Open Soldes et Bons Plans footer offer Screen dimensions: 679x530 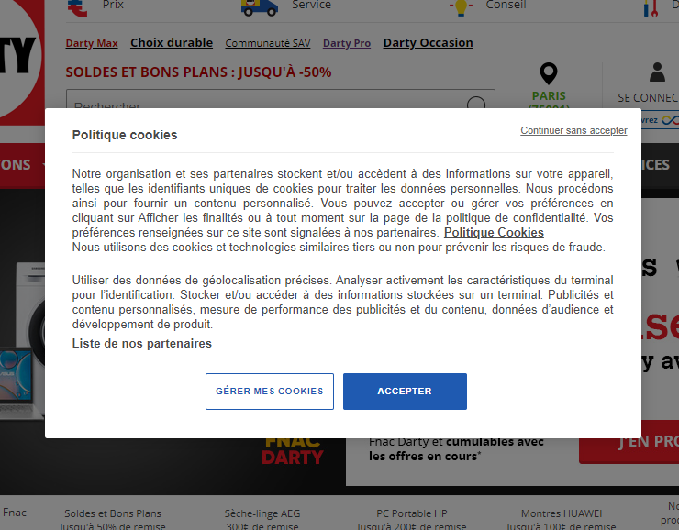[x=113, y=520]
